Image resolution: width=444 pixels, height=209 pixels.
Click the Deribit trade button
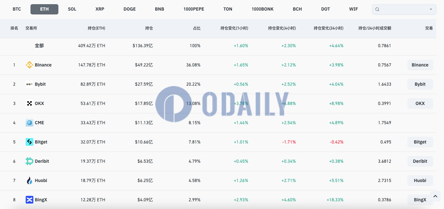click(x=420, y=161)
